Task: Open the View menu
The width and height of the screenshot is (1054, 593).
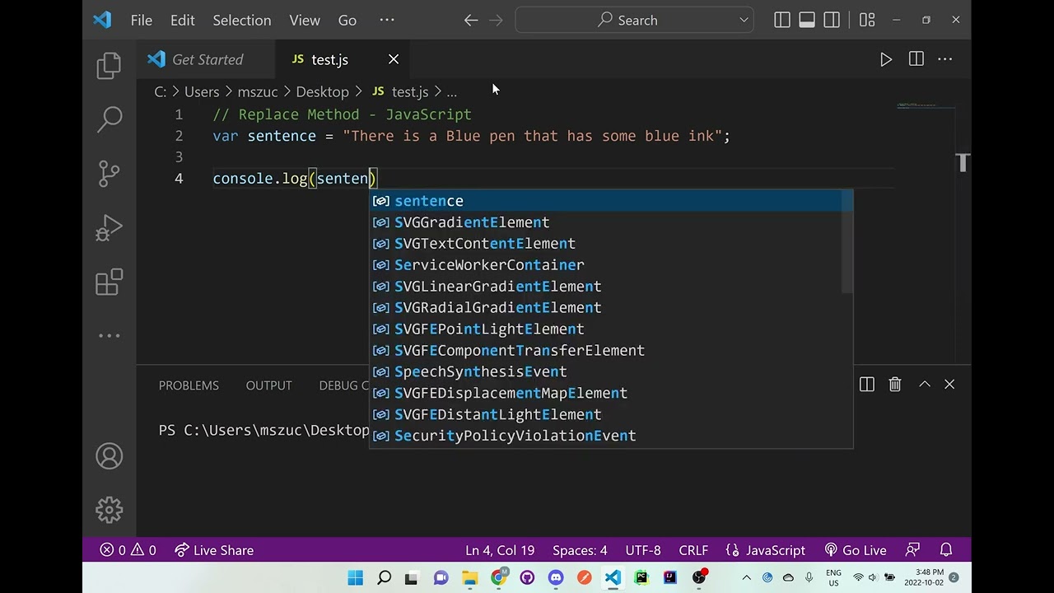Action: (305, 21)
